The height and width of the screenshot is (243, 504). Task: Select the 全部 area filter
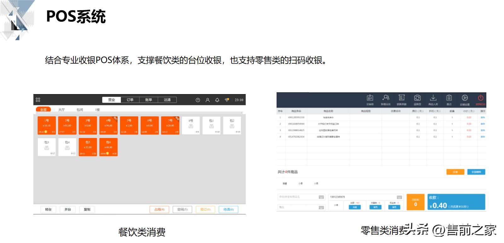(43, 110)
